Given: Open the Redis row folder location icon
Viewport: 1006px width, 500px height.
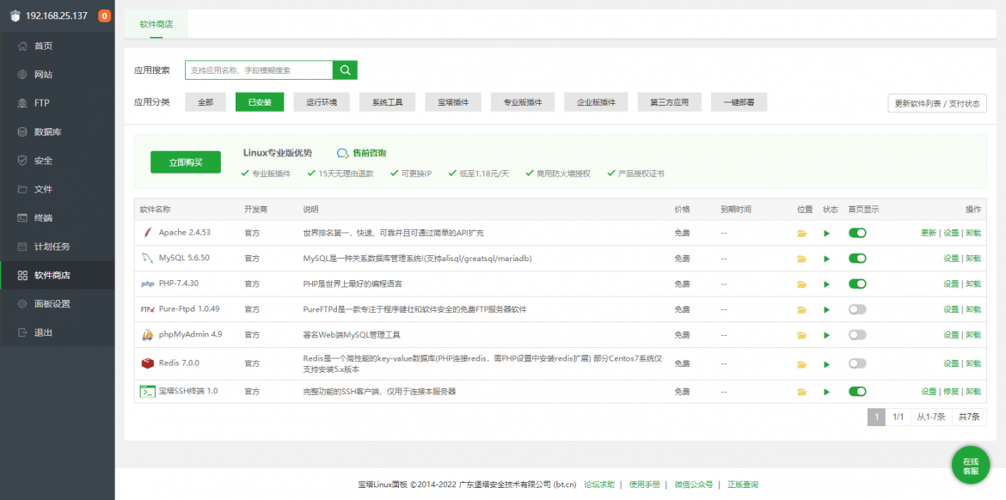Looking at the screenshot, I should [x=801, y=364].
